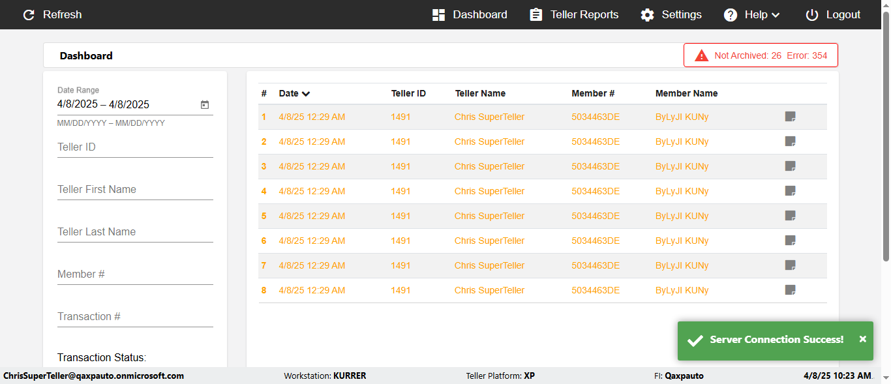Dismiss the Server Connection Success notification
This screenshot has height=384, width=891.
click(x=862, y=339)
